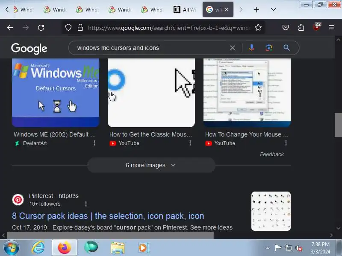This screenshot has width=342, height=256.
Task: Submit search with magnifying glass icon
Action: [x=286, y=48]
